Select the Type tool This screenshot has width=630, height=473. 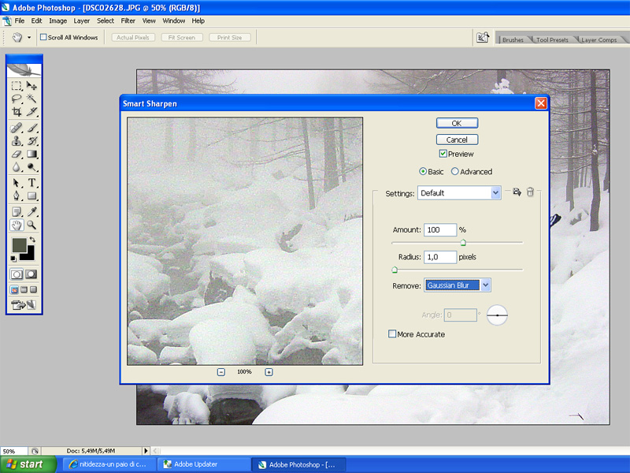31,183
